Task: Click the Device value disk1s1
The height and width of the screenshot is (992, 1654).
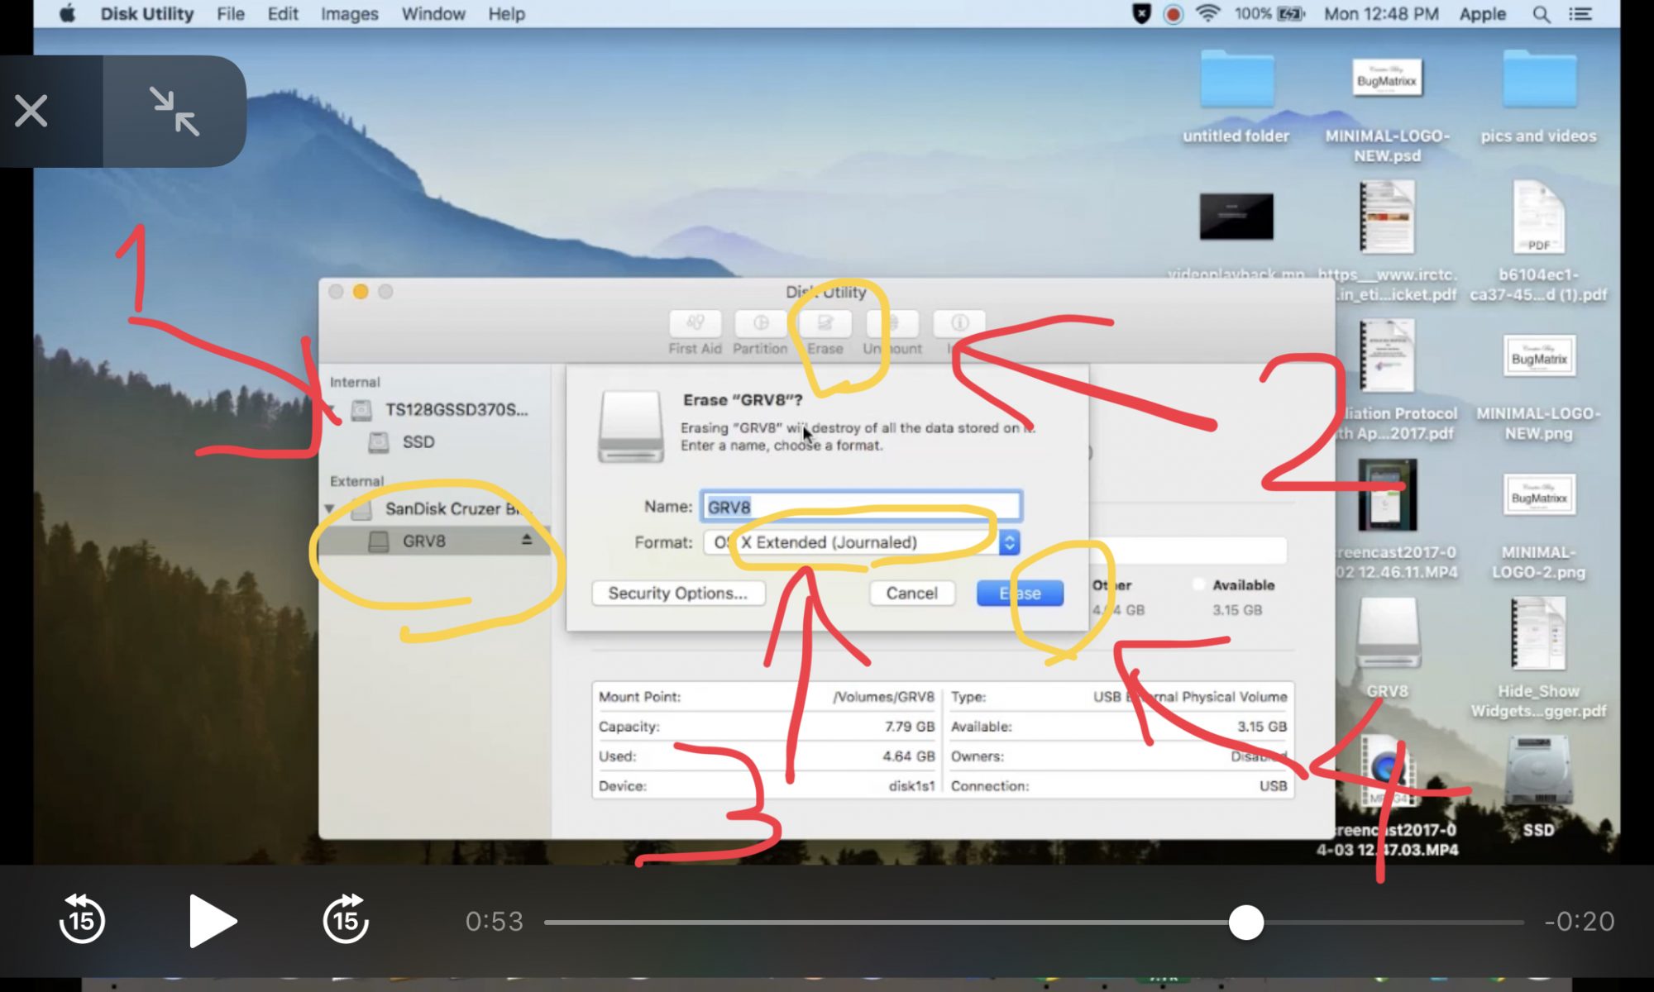Action: [911, 786]
